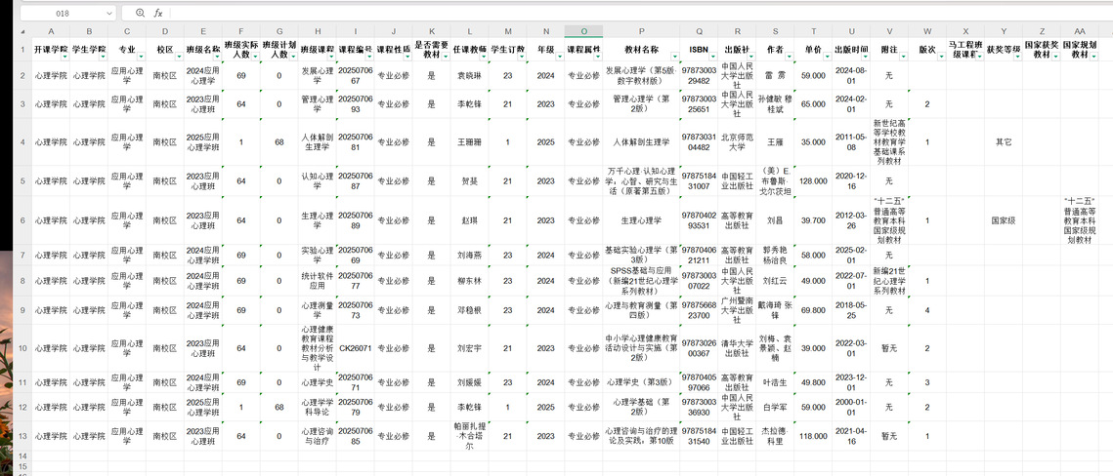Open the 开课学院 filter dropdown
Viewport: 1113px width, 476px height.
[64, 57]
